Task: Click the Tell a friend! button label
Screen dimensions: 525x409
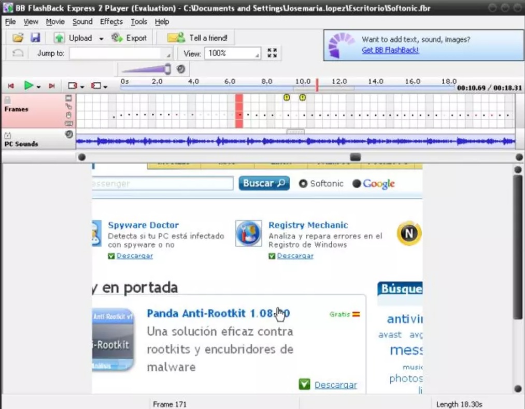Action: pyautogui.click(x=208, y=38)
